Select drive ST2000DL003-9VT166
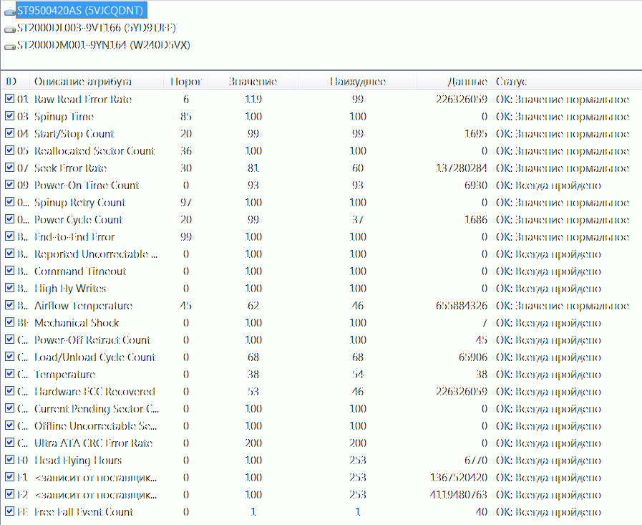This screenshot has width=642, height=525. (x=96, y=27)
